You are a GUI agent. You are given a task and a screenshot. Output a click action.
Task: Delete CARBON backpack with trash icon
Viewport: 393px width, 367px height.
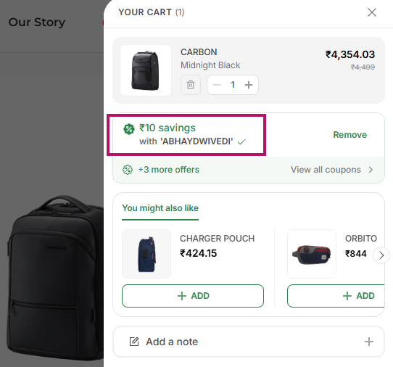pos(191,85)
